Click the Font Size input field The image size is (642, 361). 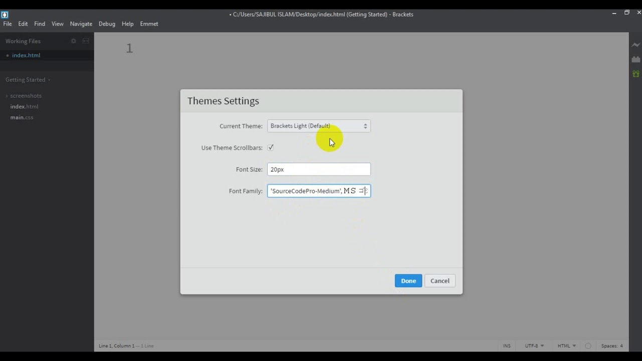click(319, 169)
